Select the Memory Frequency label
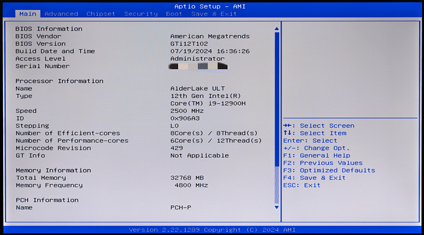 point(49,185)
